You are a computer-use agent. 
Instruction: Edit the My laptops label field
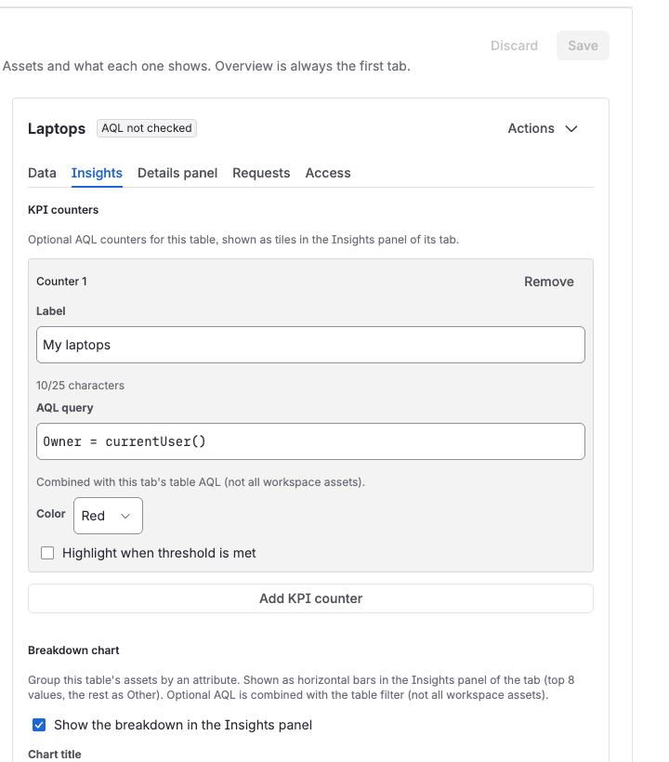point(310,345)
